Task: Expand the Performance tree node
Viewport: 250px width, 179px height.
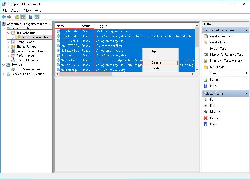Action: click(8, 56)
